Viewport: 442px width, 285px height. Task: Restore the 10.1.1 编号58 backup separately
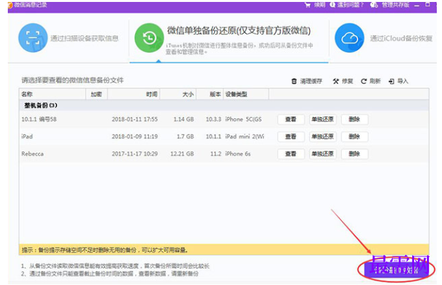coord(322,119)
